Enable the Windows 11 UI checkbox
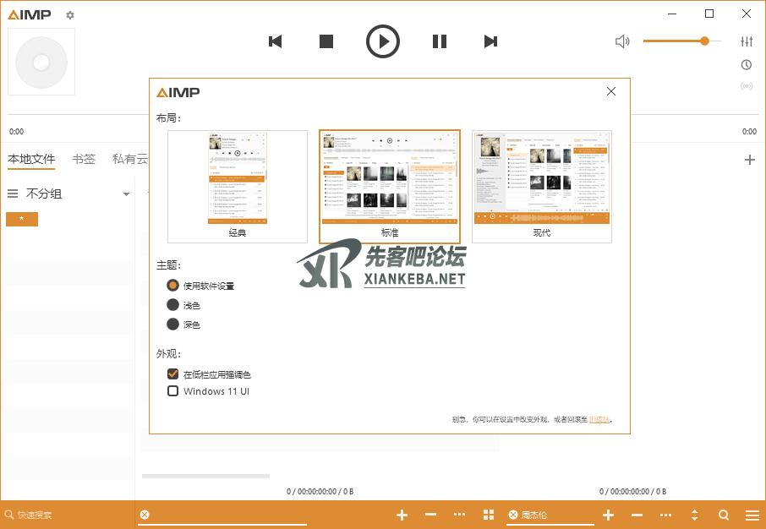This screenshot has height=529, width=766. click(173, 391)
